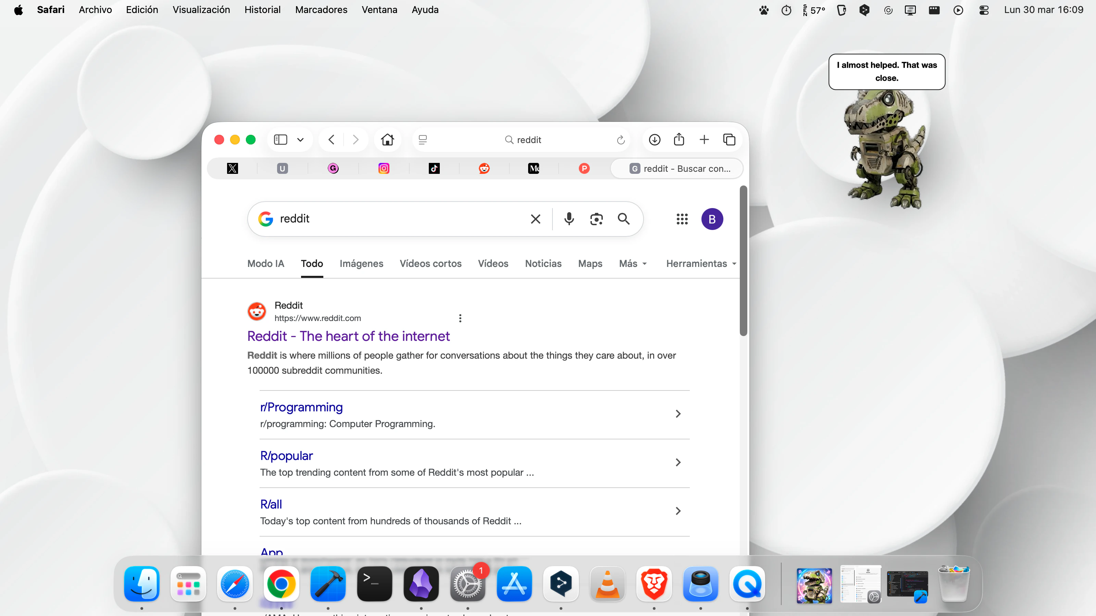Clear the search box with X icon

[x=535, y=219]
